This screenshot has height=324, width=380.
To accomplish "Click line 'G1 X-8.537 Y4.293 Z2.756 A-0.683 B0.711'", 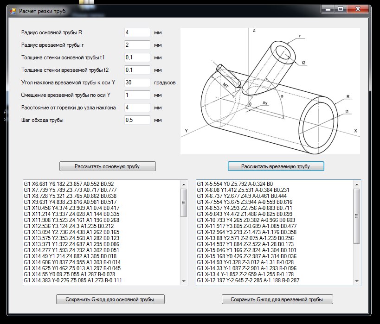I will (245, 208).
